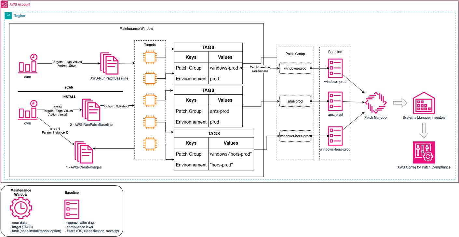
Task: Click the AWS Config for Patch Compliance icon
Action: (x=424, y=152)
